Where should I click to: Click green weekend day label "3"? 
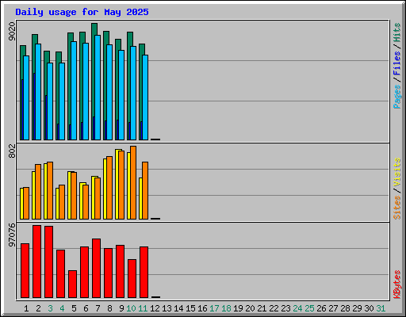click(x=50, y=308)
